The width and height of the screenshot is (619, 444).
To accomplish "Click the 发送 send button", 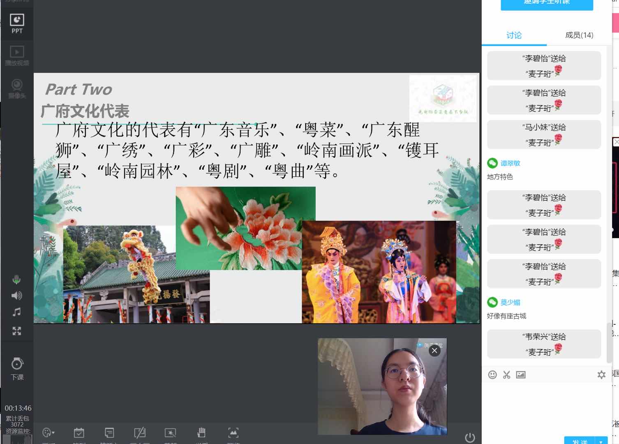I will pyautogui.click(x=580, y=441).
